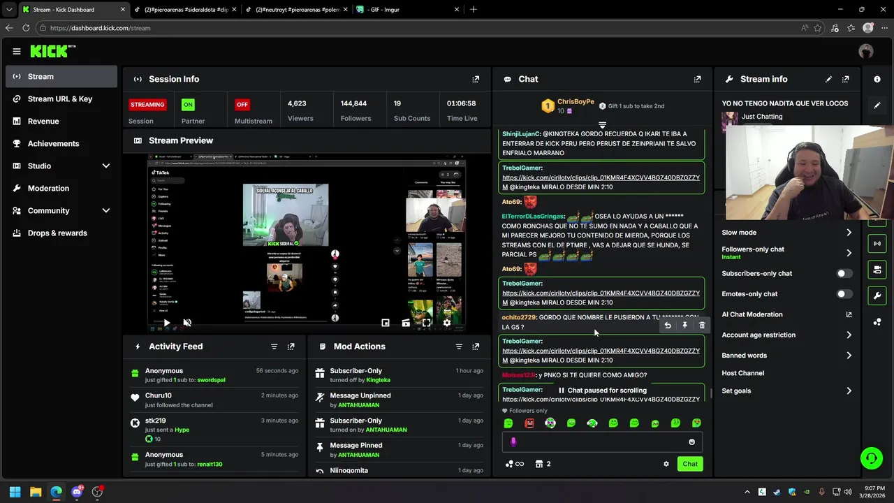The image size is (894, 503).
Task: Unmute the stream preview audio
Action: coord(187,323)
